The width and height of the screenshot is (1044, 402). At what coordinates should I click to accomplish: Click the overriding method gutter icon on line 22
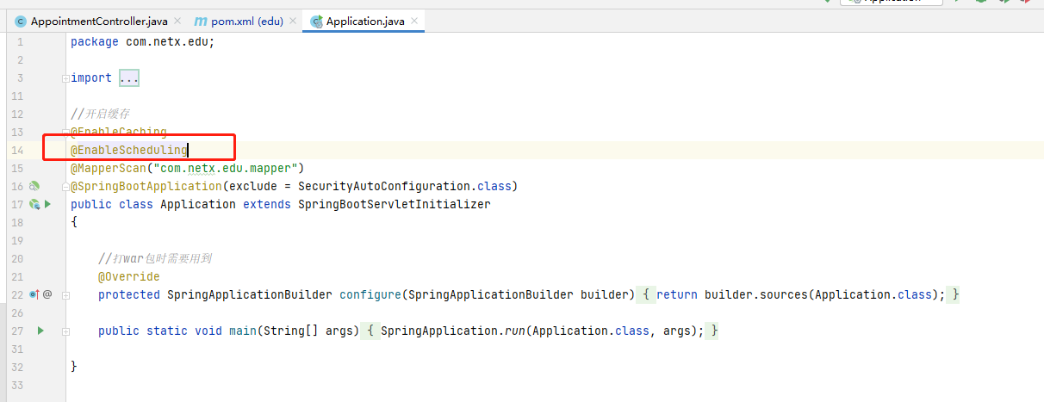pyautogui.click(x=34, y=294)
